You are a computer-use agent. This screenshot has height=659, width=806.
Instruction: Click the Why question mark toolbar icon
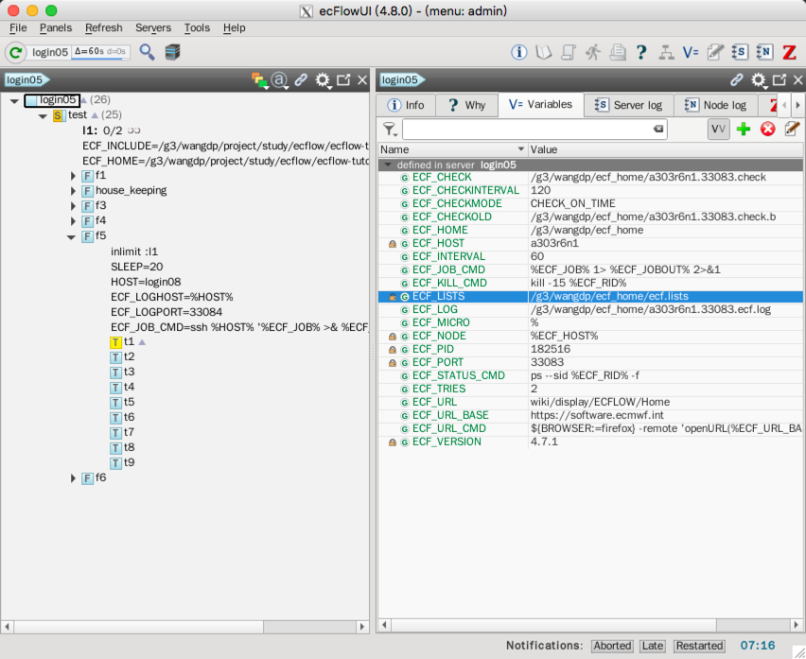coord(641,52)
